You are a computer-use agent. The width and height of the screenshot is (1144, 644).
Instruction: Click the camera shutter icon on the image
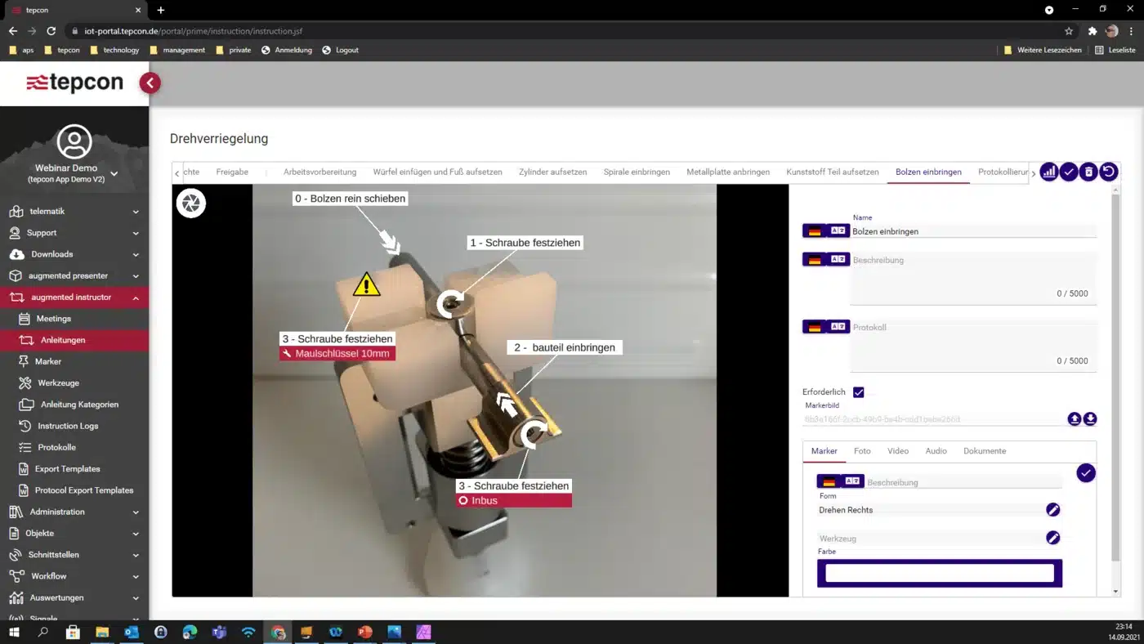click(x=191, y=203)
